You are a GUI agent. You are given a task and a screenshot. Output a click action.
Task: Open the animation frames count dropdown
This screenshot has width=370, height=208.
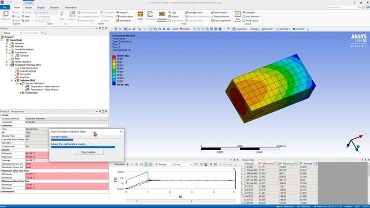163,164
